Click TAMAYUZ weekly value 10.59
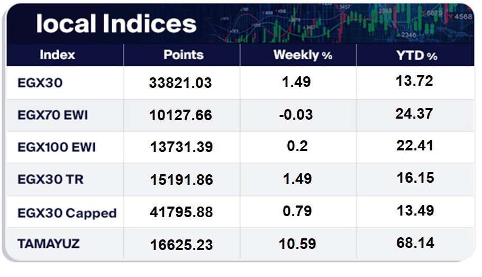482x277 pixels. (x=297, y=244)
